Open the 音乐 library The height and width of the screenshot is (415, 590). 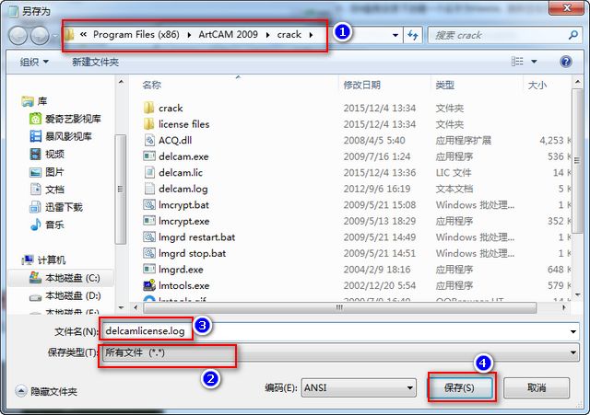[x=47, y=225]
